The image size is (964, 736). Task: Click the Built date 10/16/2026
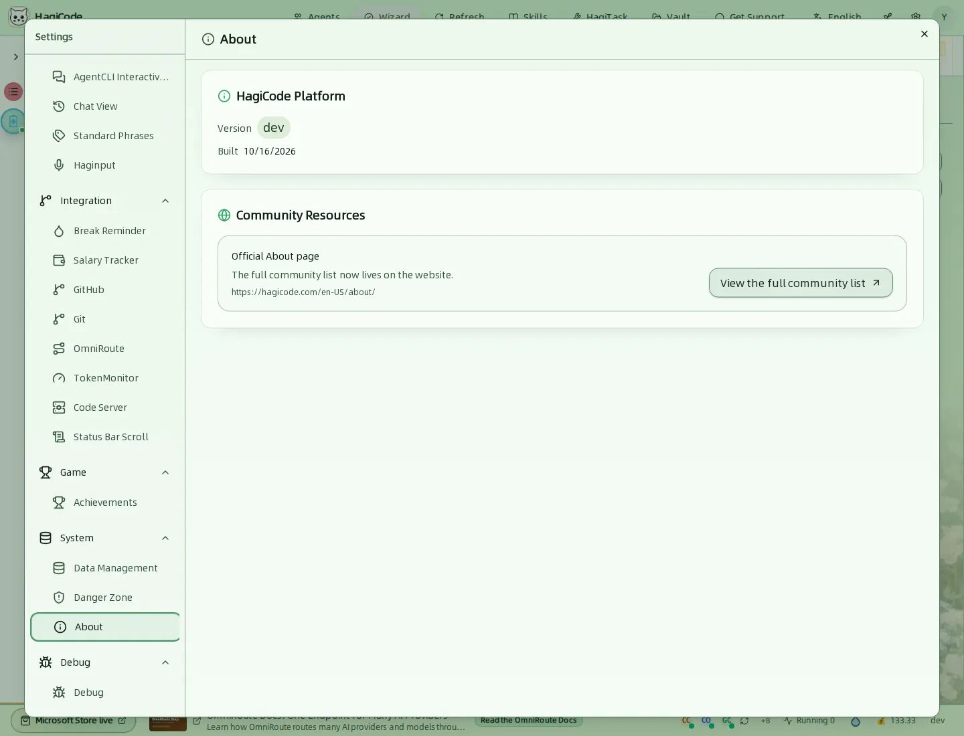pyautogui.click(x=270, y=151)
